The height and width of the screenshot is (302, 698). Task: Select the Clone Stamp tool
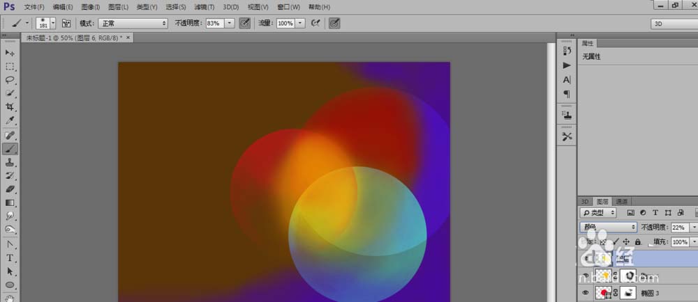tap(10, 161)
